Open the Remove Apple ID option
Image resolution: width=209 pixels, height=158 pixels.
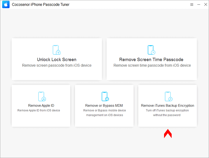(41, 106)
